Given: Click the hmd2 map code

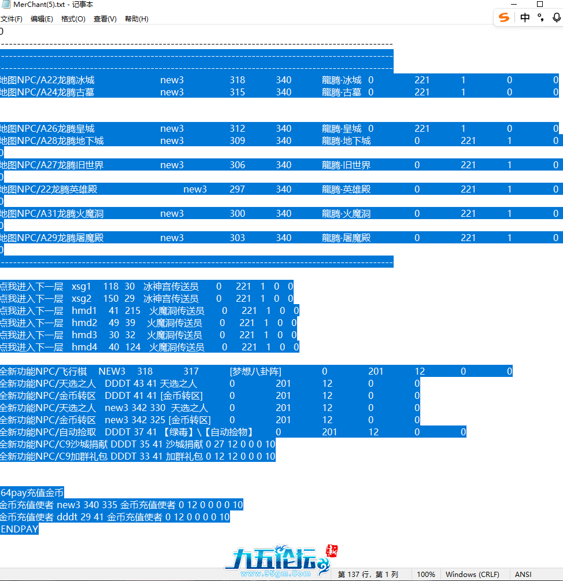Looking at the screenshot, I should [84, 323].
